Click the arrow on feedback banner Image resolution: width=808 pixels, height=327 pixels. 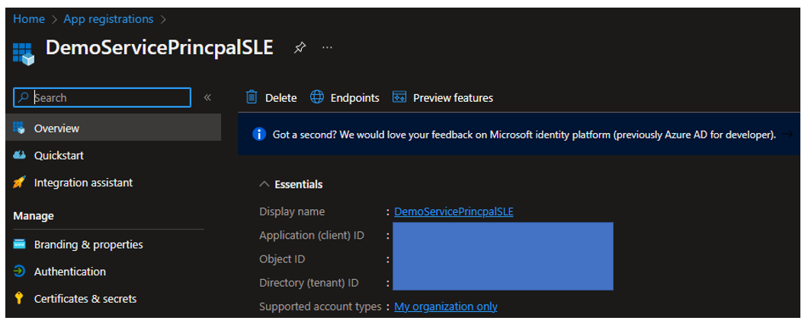[x=787, y=135]
